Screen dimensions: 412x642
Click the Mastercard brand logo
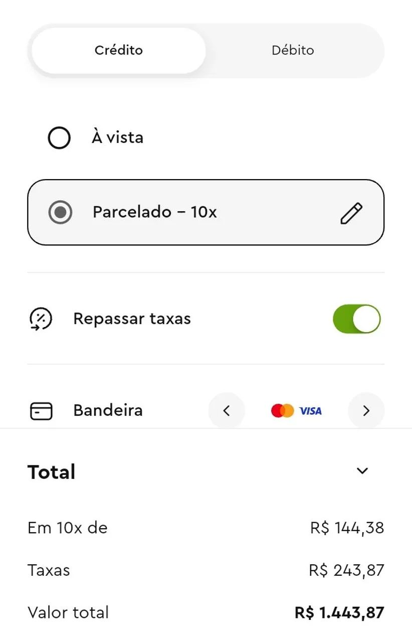pyautogui.click(x=282, y=411)
